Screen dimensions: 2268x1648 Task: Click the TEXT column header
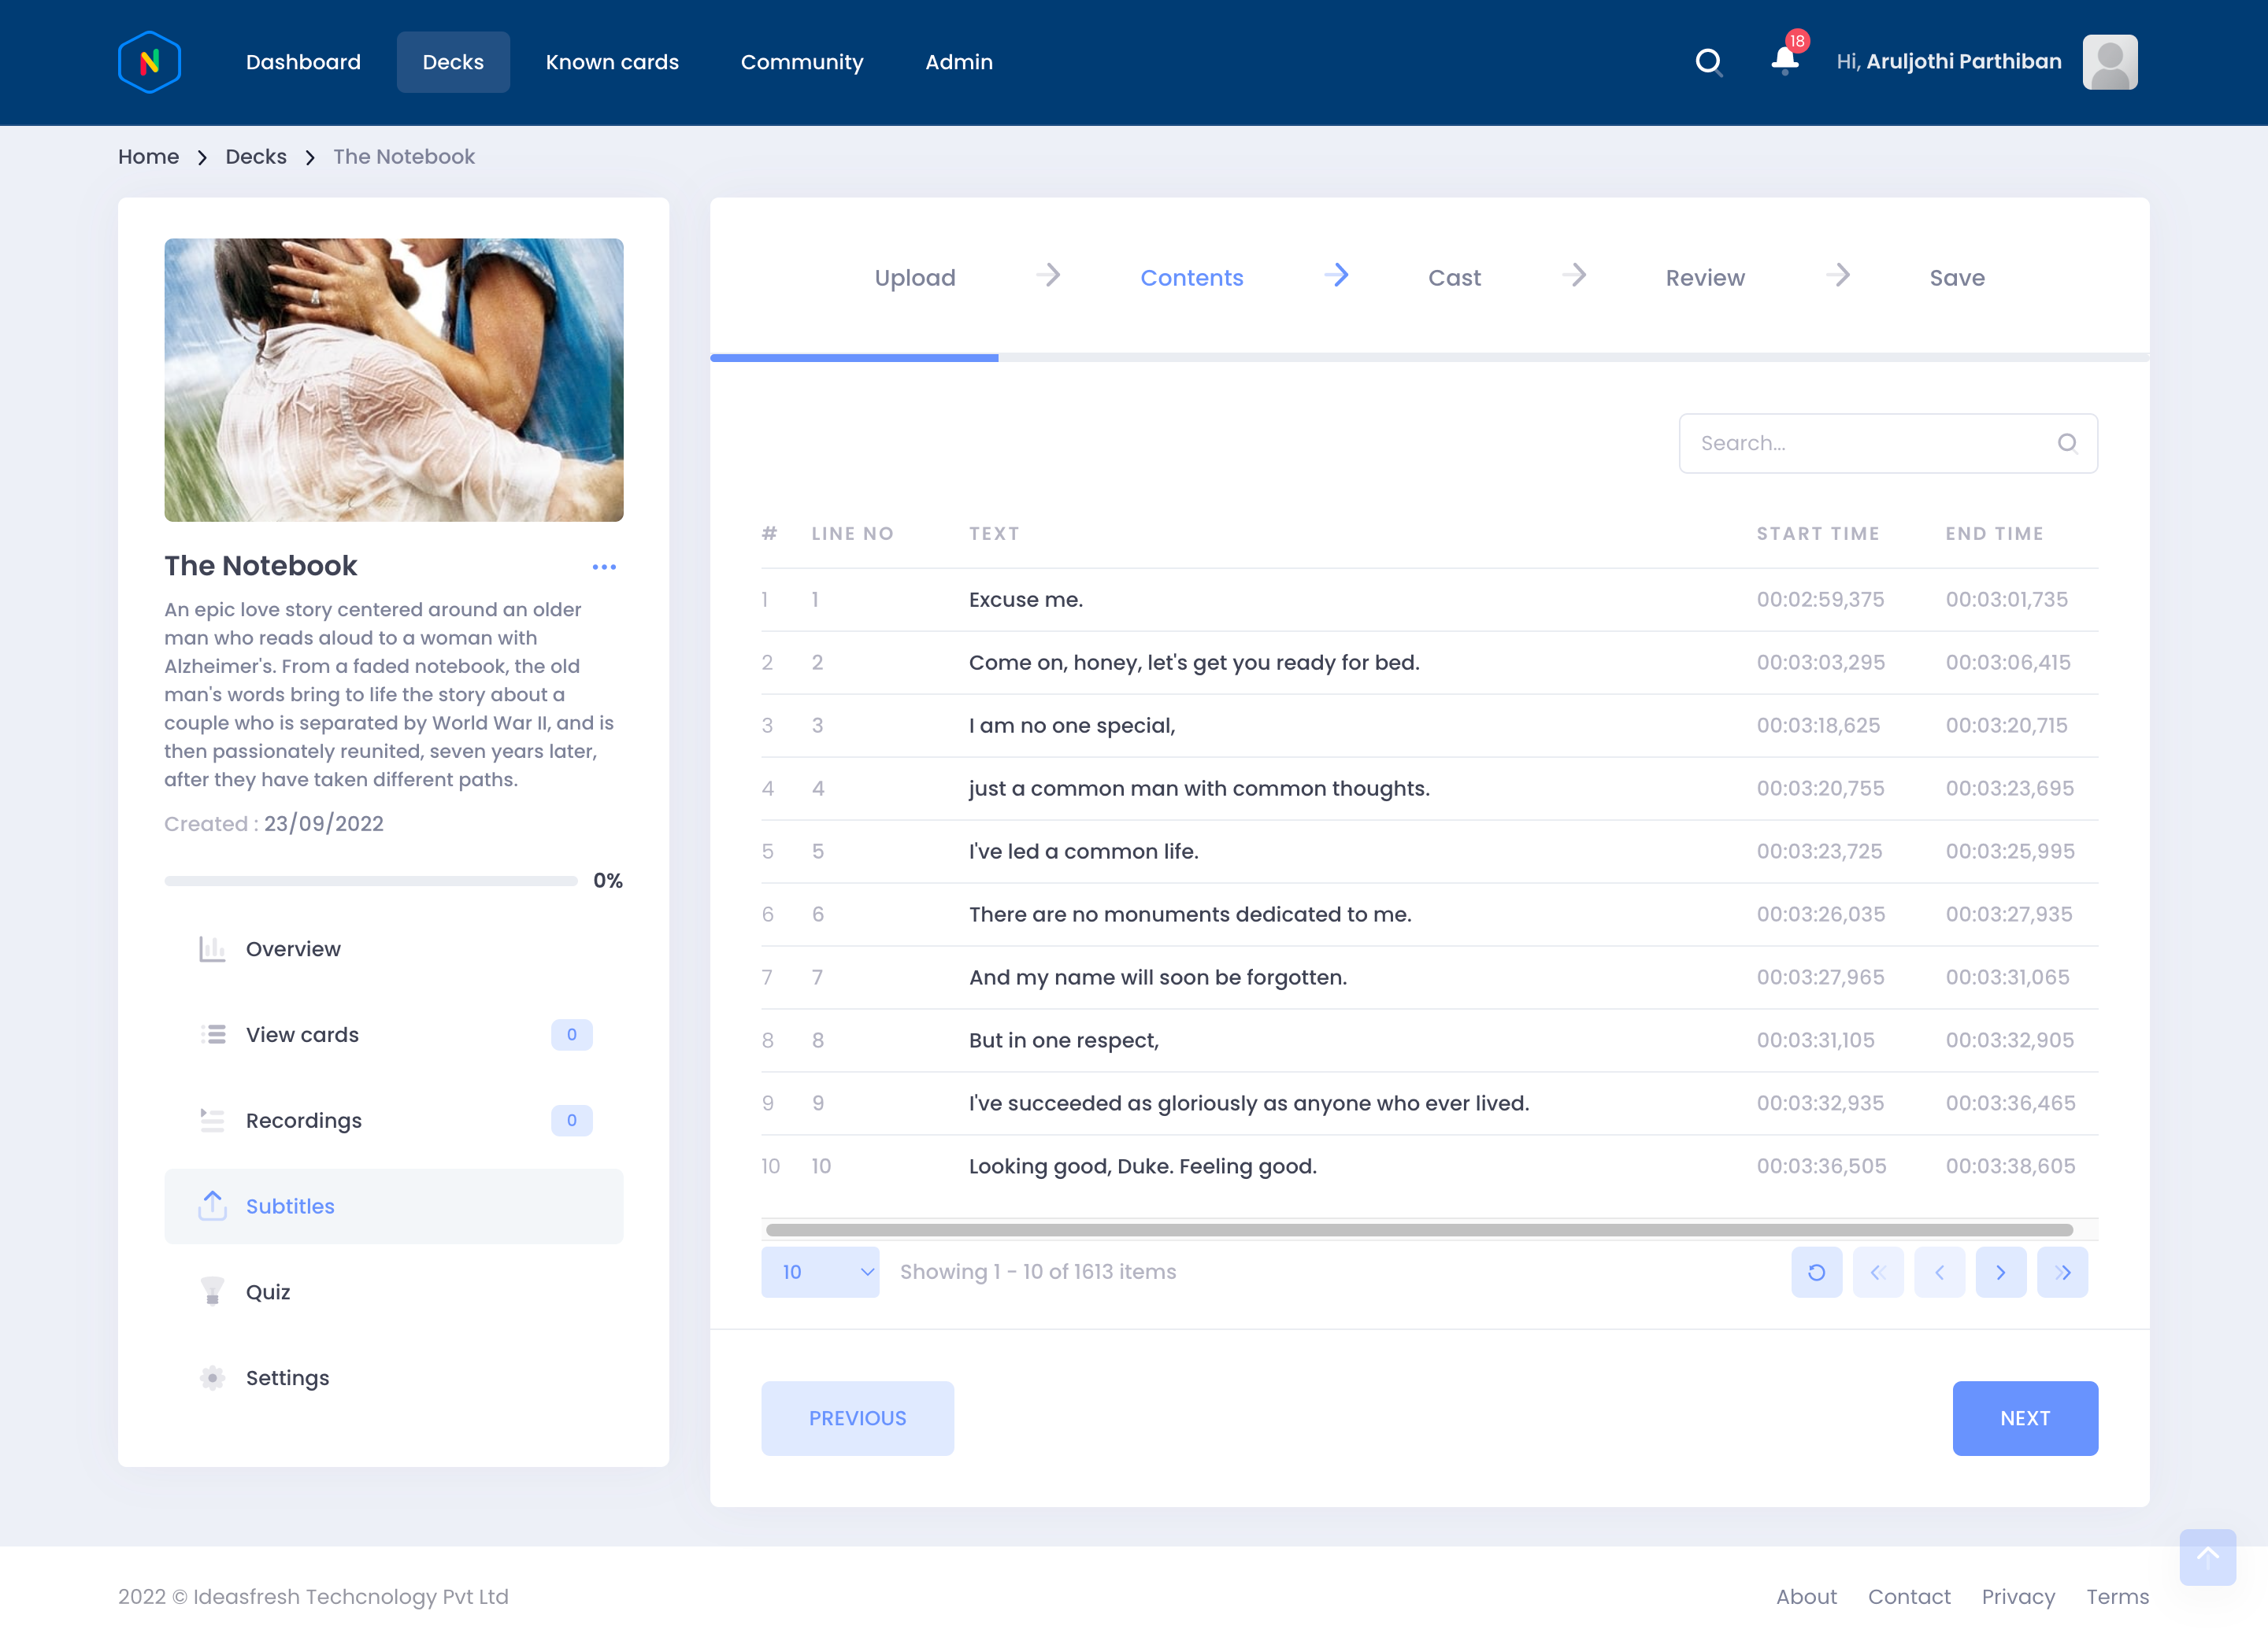coord(994,534)
